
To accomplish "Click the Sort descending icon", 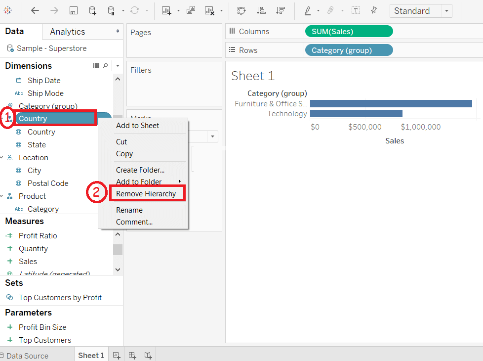I will click(x=280, y=11).
